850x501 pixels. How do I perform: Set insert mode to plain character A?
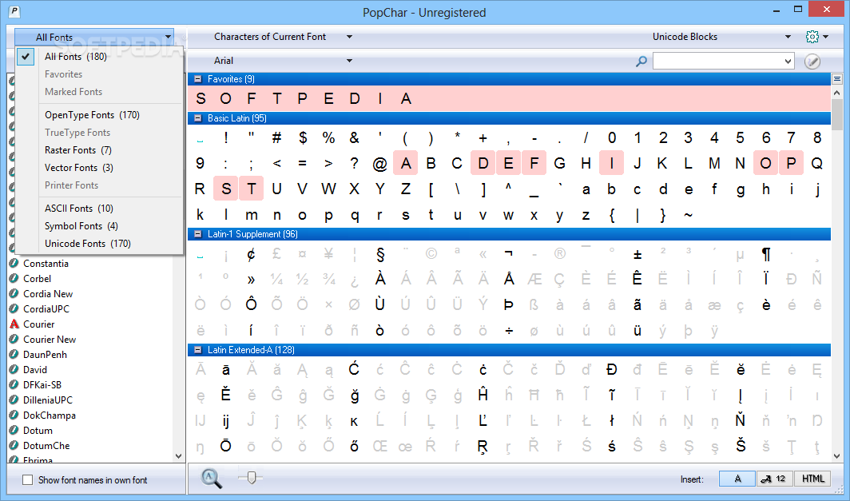coord(737,479)
